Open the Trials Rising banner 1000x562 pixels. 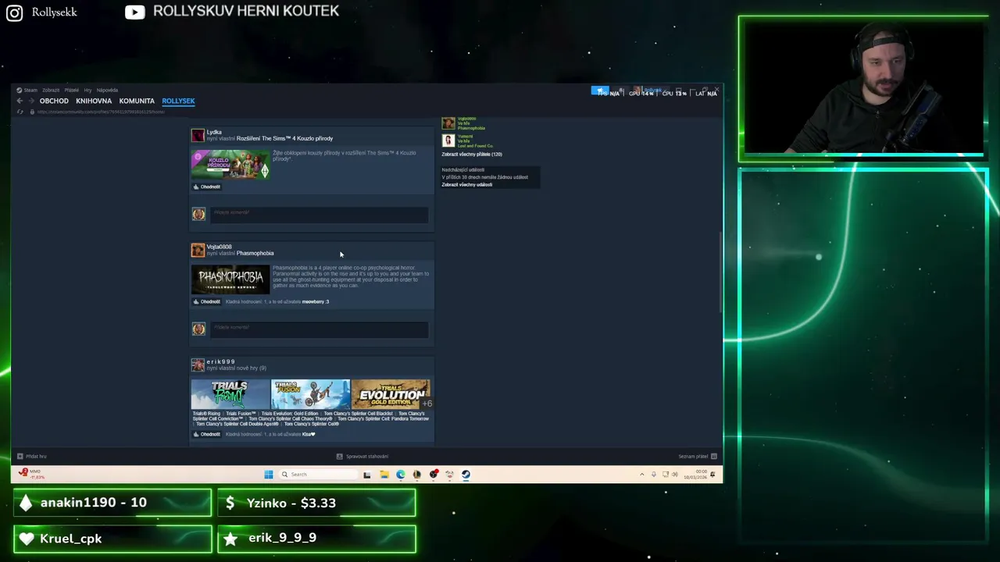tap(230, 394)
